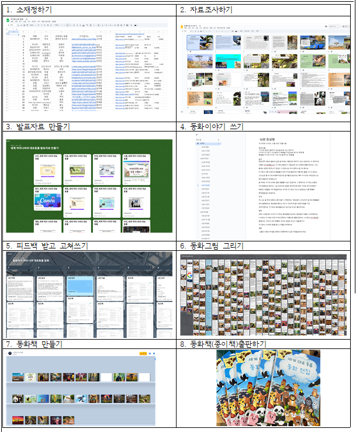Open the panda book on the middle shelf
The width and height of the screenshot is (356, 432).
click(18, 399)
